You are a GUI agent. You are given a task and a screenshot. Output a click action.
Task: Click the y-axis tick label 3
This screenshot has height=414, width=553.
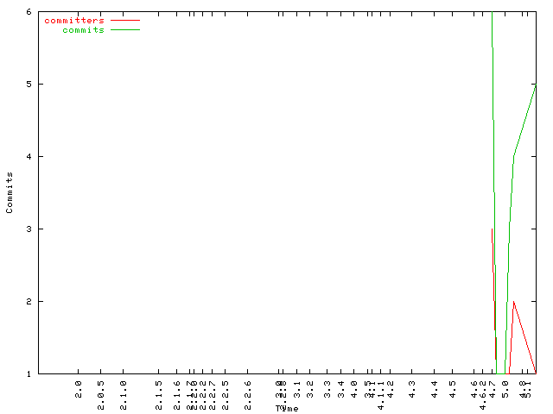tap(29, 229)
